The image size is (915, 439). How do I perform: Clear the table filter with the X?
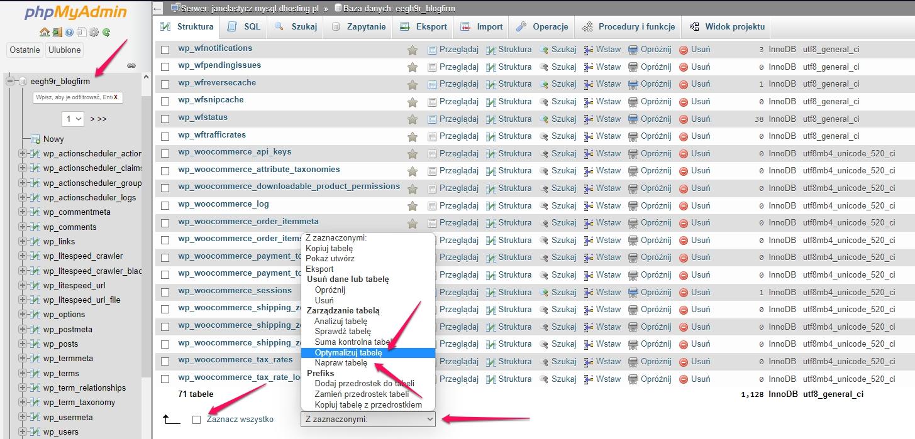[116, 97]
